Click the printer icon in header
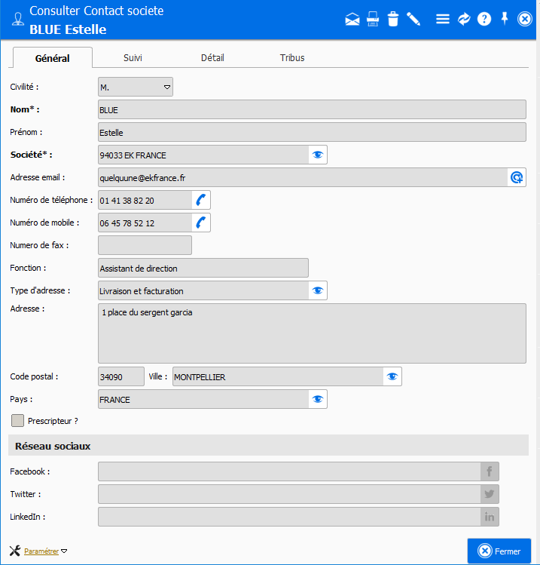 [373, 20]
